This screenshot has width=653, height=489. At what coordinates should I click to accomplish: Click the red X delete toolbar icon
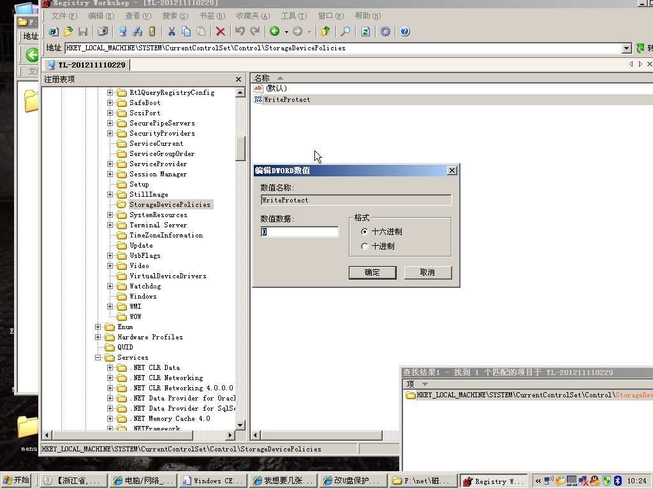click(220, 31)
